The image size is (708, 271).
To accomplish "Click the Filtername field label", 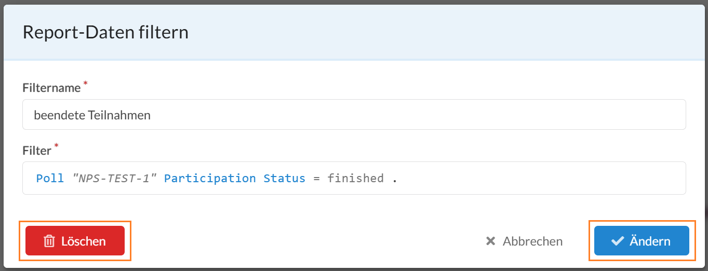I will coord(51,88).
